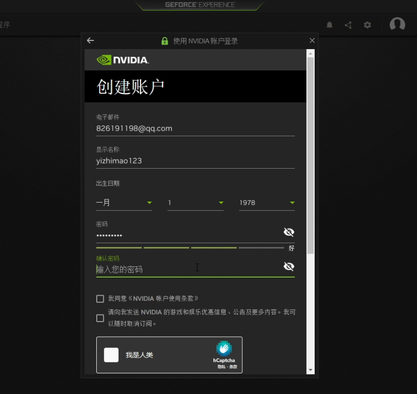Open the share icon menu

(x=348, y=25)
